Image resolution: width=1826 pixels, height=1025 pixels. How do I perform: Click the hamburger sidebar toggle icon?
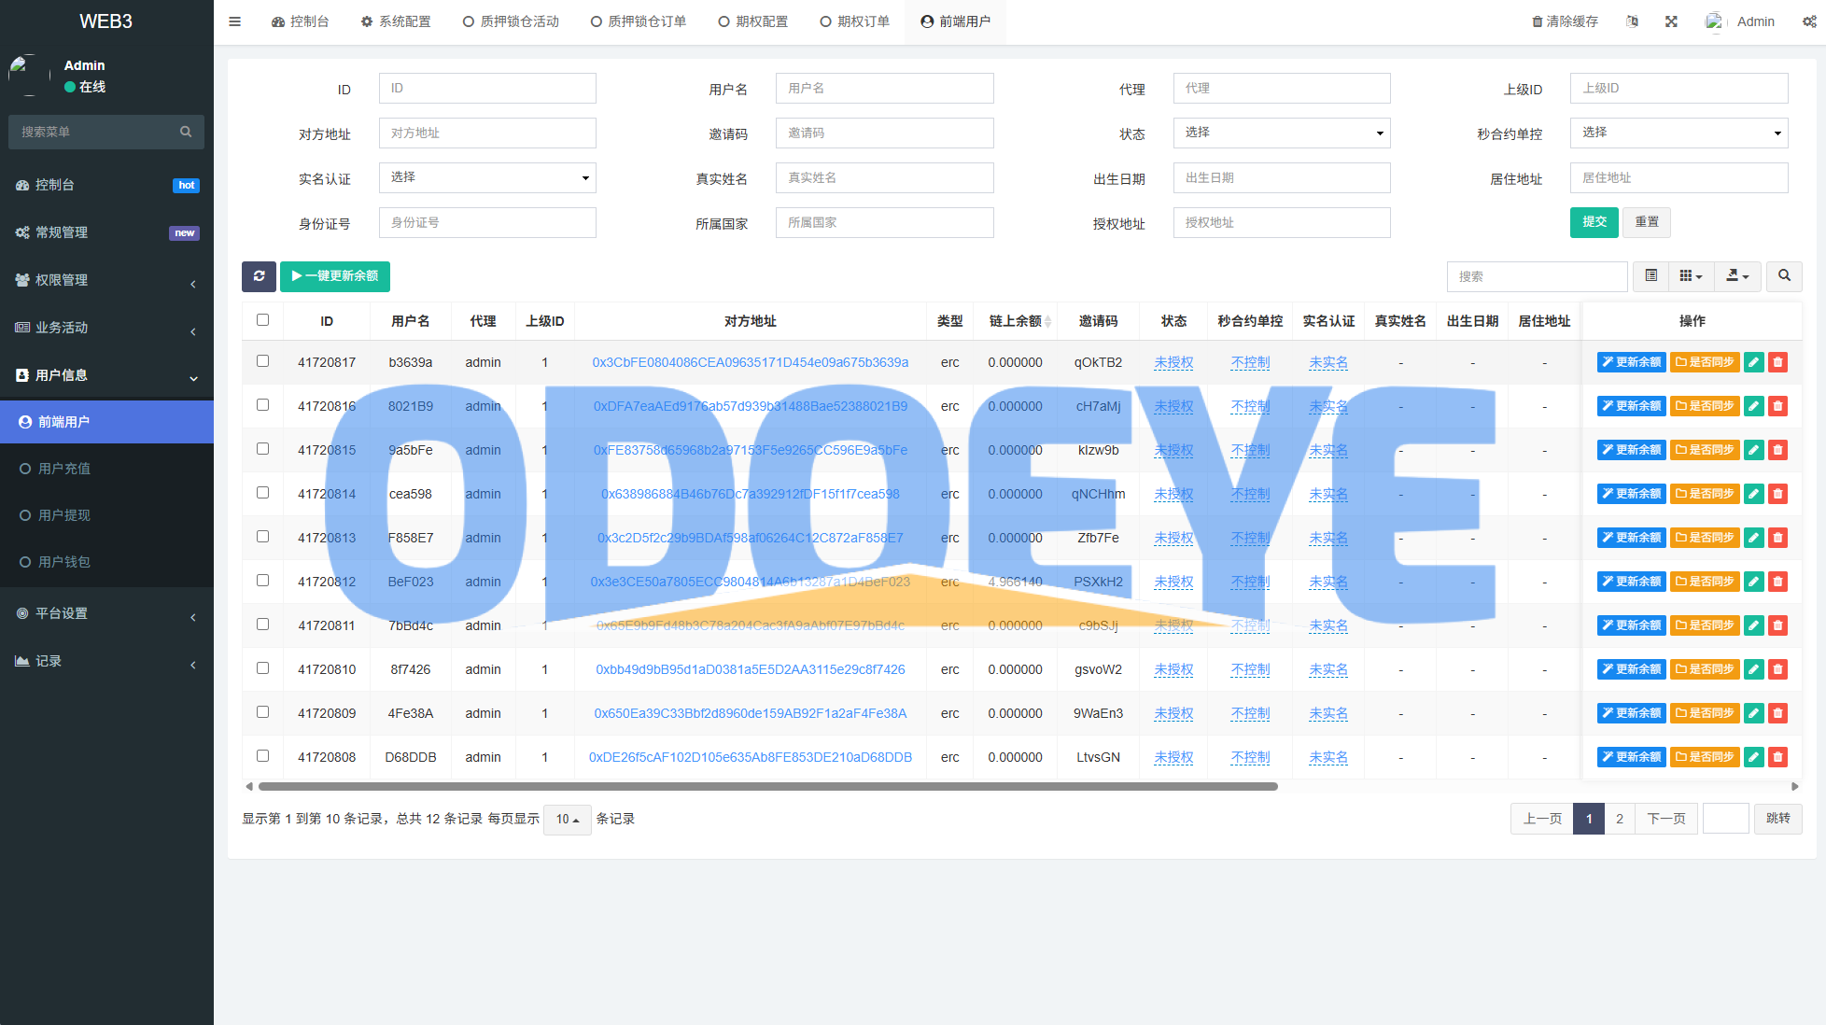[x=235, y=21]
